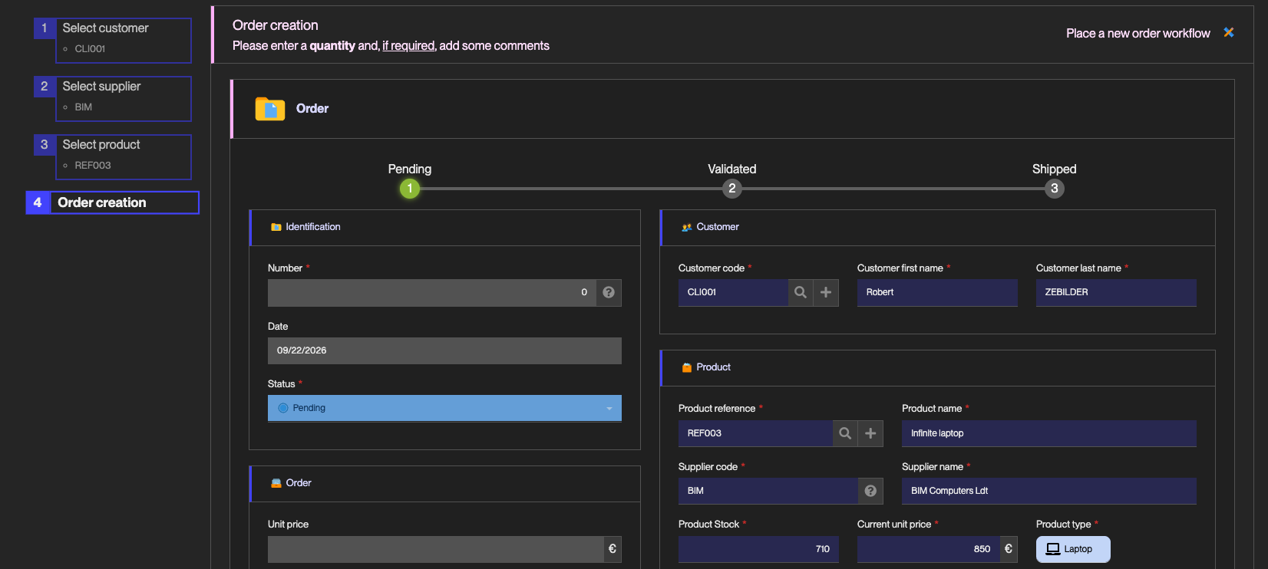Click the Supplier name field BIM Computers Ldt
The height and width of the screenshot is (569, 1268).
pyautogui.click(x=1049, y=491)
